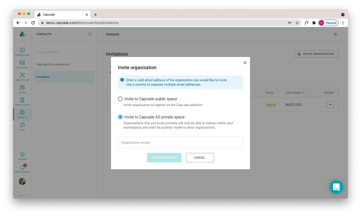The width and height of the screenshot is (361, 216).
Task: Click the browser forward arrow
Action: tap(26, 23)
